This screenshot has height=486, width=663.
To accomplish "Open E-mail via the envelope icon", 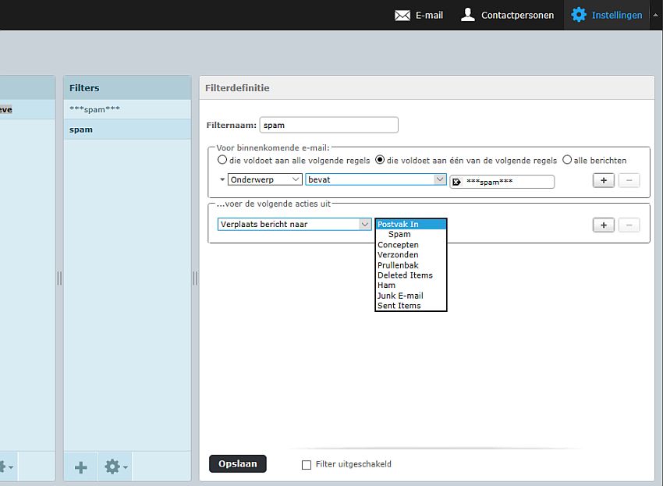I will click(x=402, y=15).
